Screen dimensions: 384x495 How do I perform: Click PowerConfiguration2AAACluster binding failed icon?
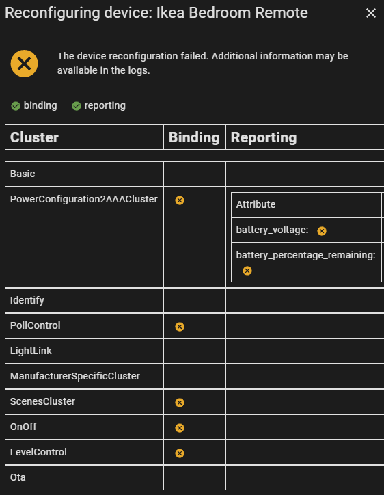[x=180, y=200]
